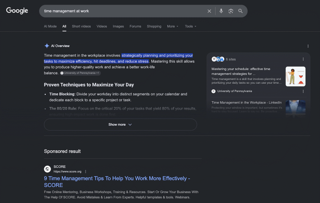Expand AI Overview with Show more
320x203 pixels.
point(120,124)
